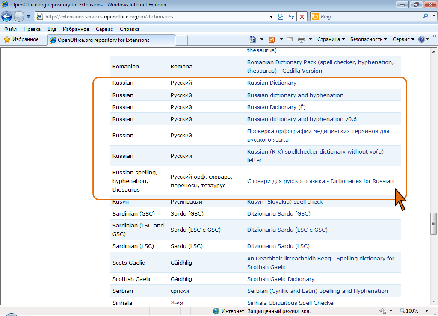
Task: Click the Print icon in command bar
Action: click(301, 39)
